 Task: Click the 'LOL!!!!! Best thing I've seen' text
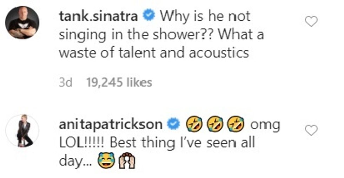coord(156,143)
